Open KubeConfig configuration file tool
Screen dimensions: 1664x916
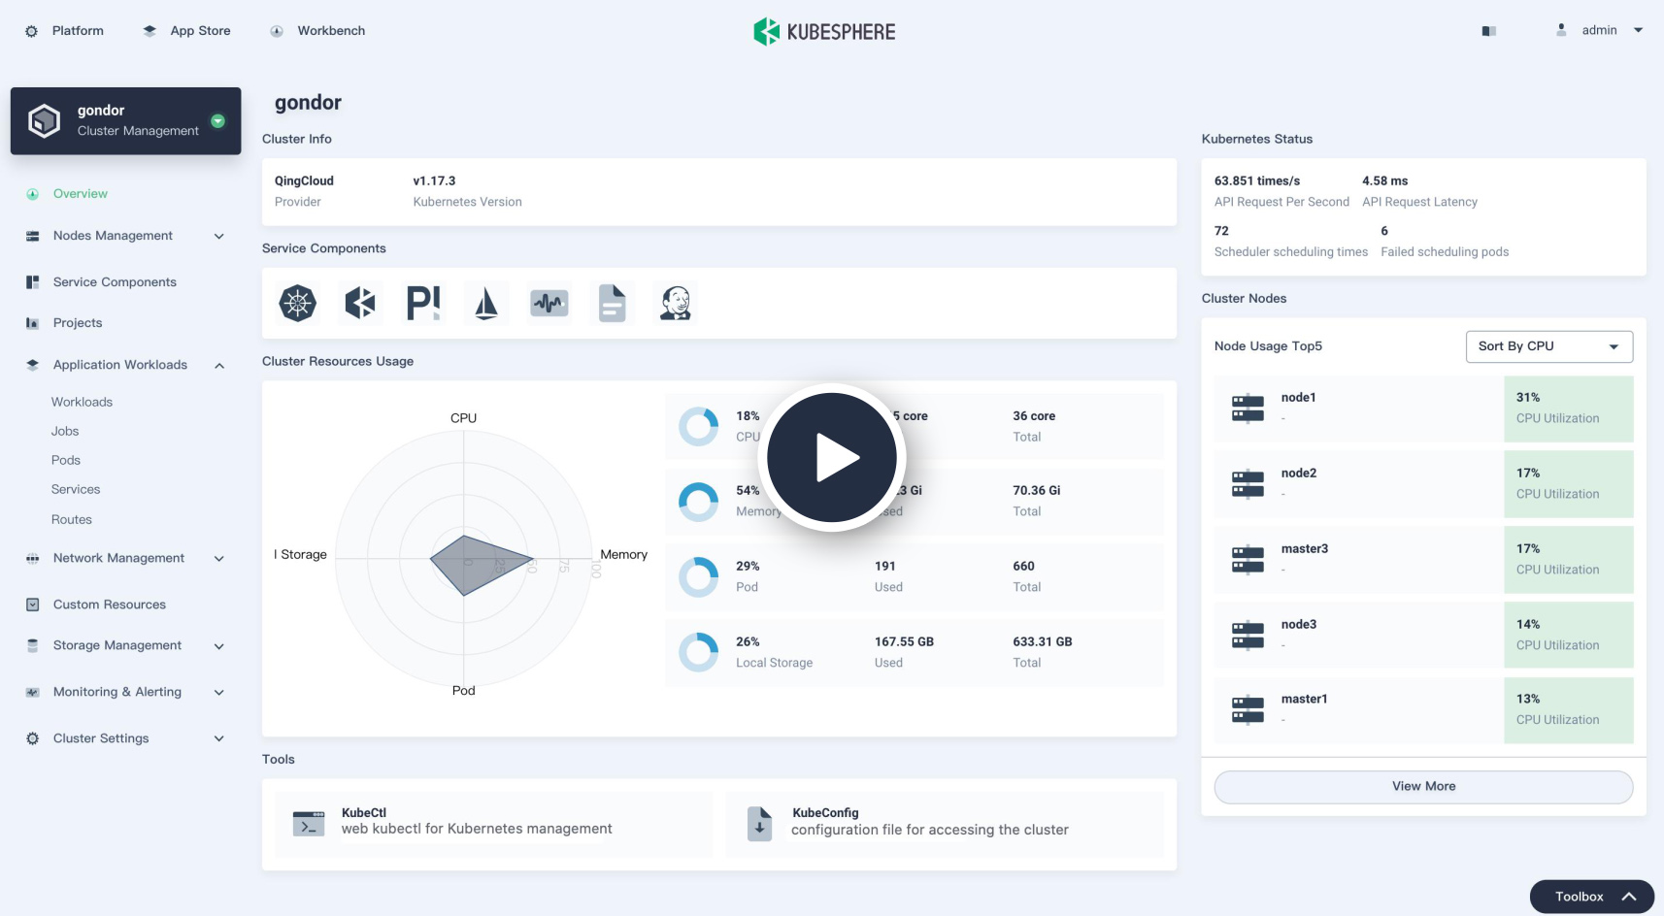pyautogui.click(x=945, y=824)
